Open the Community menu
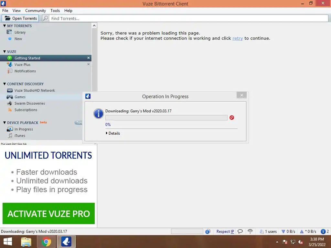The height and width of the screenshot is (248, 331). tap(36, 11)
